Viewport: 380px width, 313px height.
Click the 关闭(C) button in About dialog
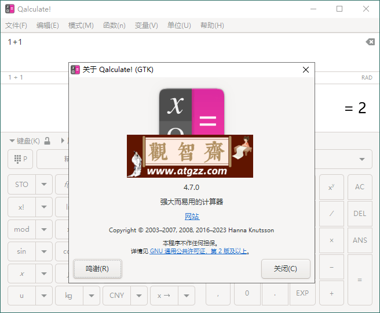click(x=286, y=269)
